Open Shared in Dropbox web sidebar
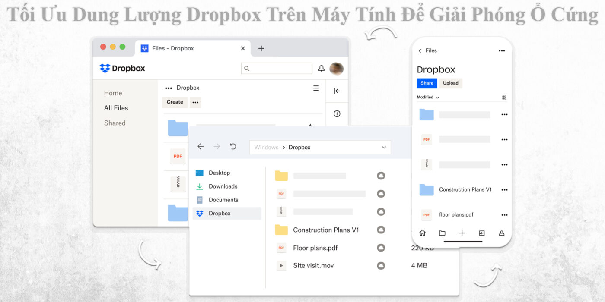 pos(115,123)
